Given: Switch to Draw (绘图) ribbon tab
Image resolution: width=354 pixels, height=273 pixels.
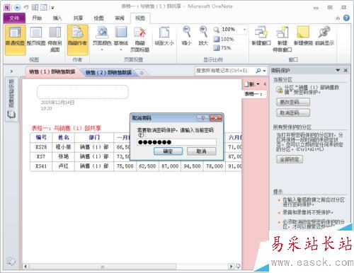Looking at the screenshot, I should click(x=99, y=18).
